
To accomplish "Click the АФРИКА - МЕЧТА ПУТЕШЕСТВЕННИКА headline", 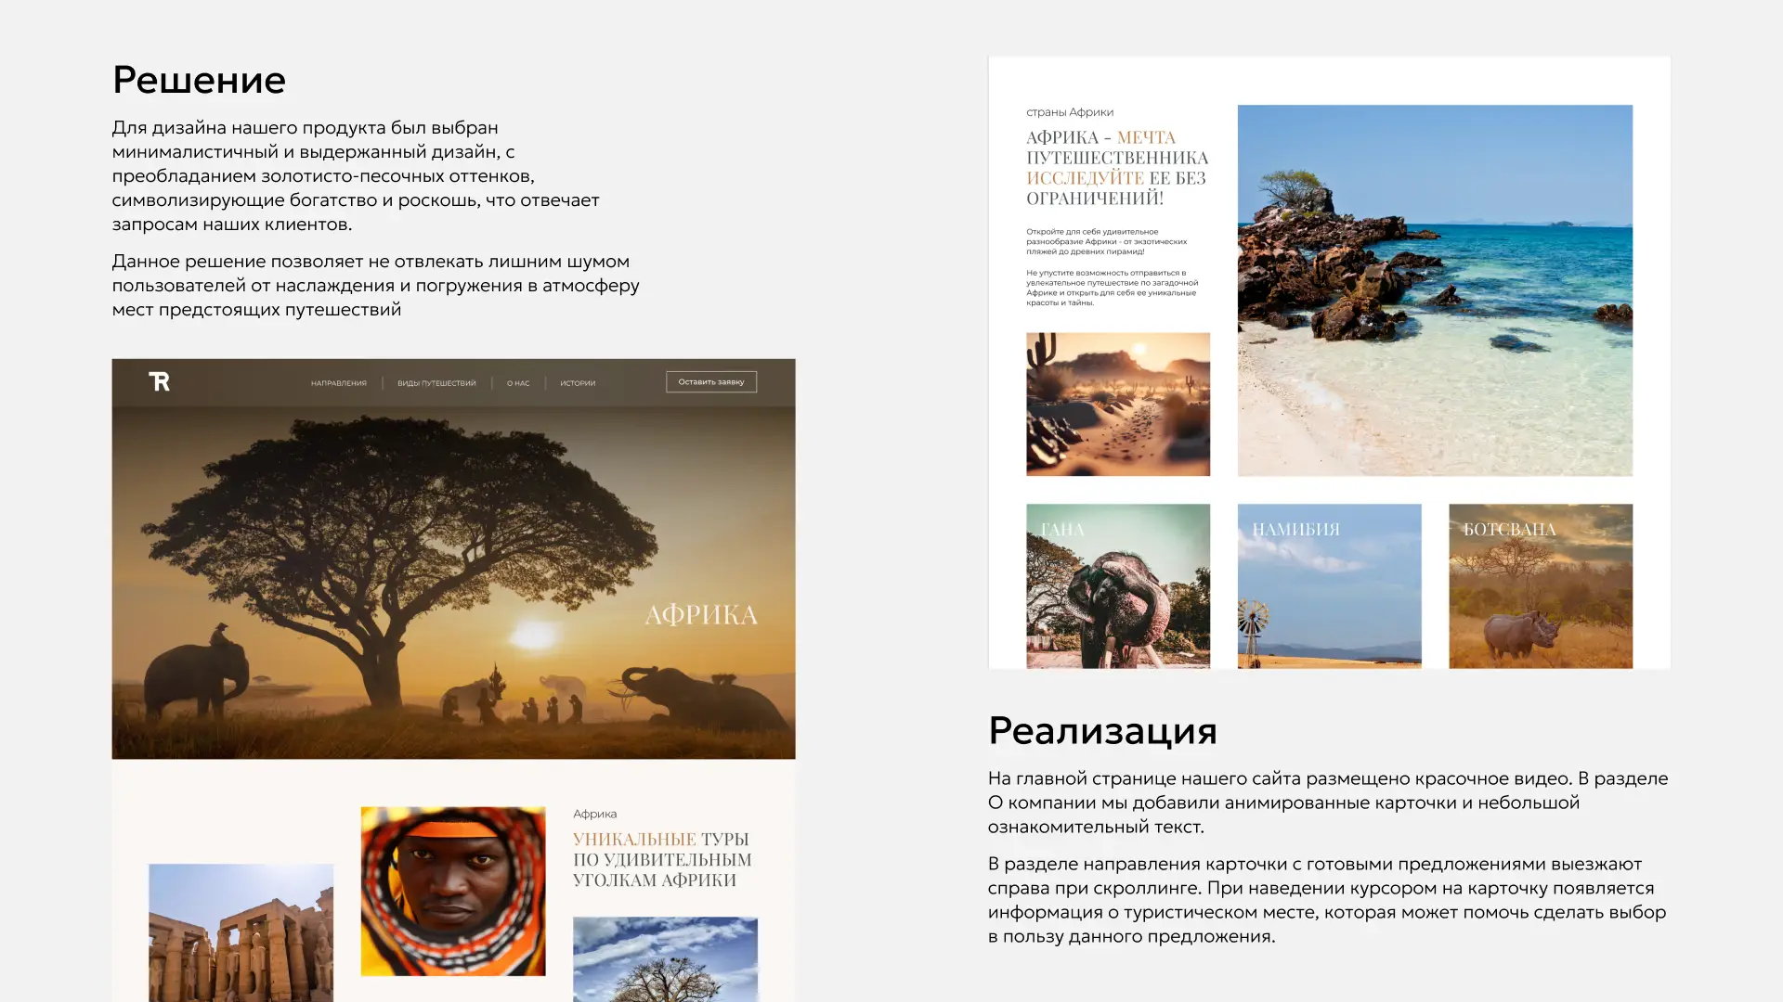I will tap(1117, 168).
